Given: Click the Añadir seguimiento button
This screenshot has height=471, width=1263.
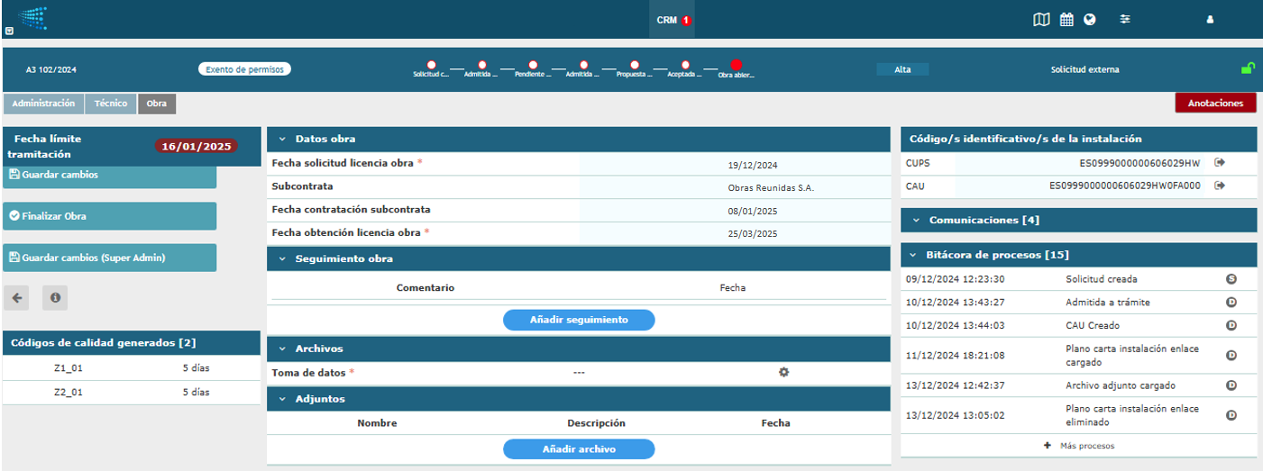Looking at the screenshot, I should tap(578, 320).
